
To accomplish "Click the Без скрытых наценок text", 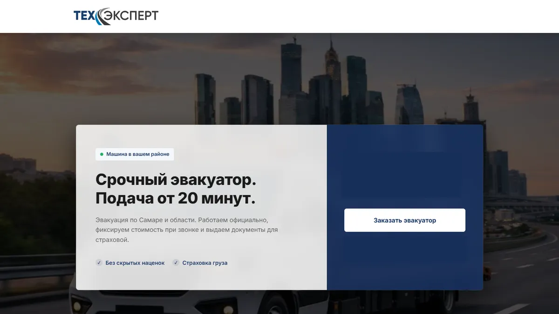I will (135, 263).
